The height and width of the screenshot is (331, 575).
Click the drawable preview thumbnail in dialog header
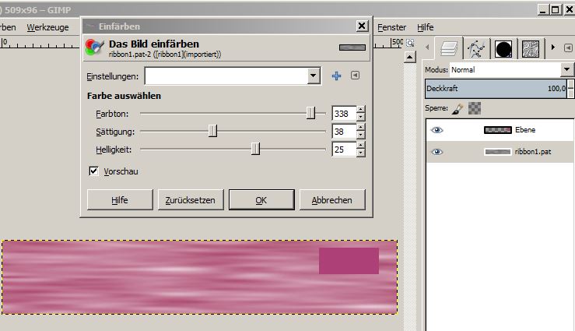[x=352, y=48]
